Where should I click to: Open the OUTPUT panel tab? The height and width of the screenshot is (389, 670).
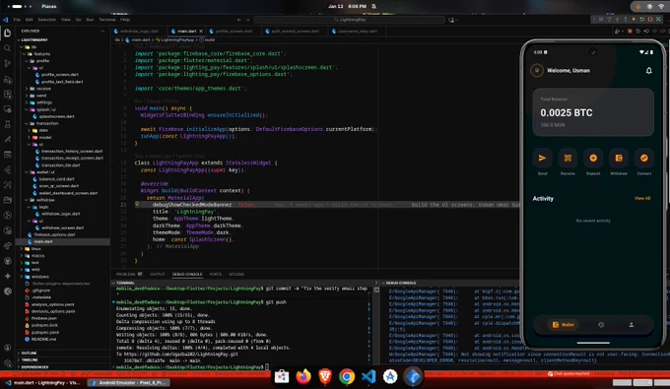pyautogui.click(x=158, y=274)
